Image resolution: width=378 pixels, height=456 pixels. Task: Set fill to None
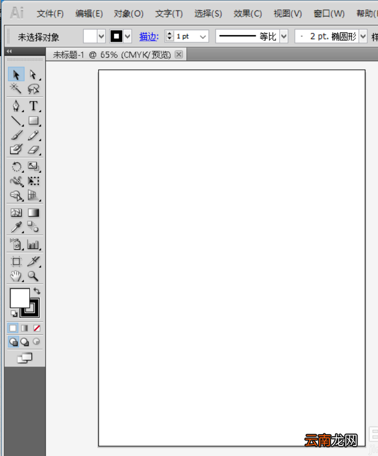[37, 328]
